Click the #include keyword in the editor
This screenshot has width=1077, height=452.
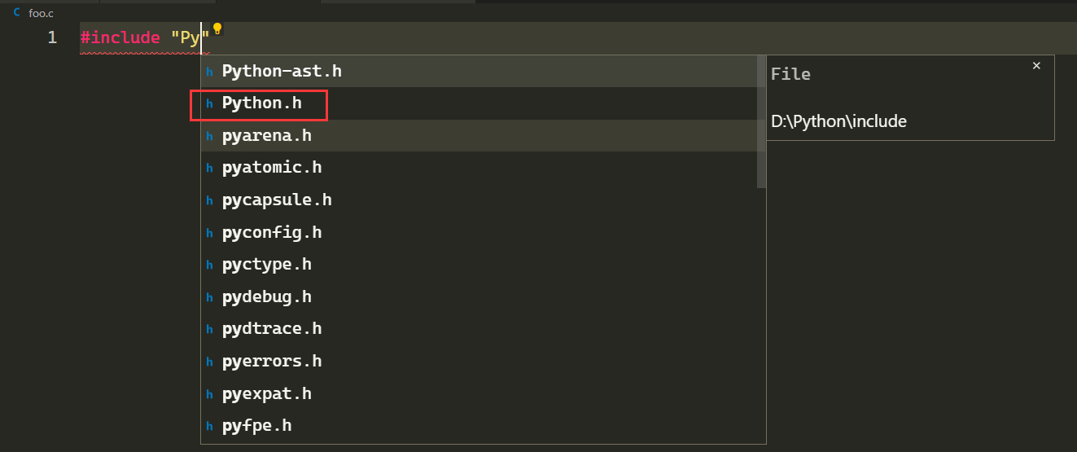pyautogui.click(x=120, y=38)
